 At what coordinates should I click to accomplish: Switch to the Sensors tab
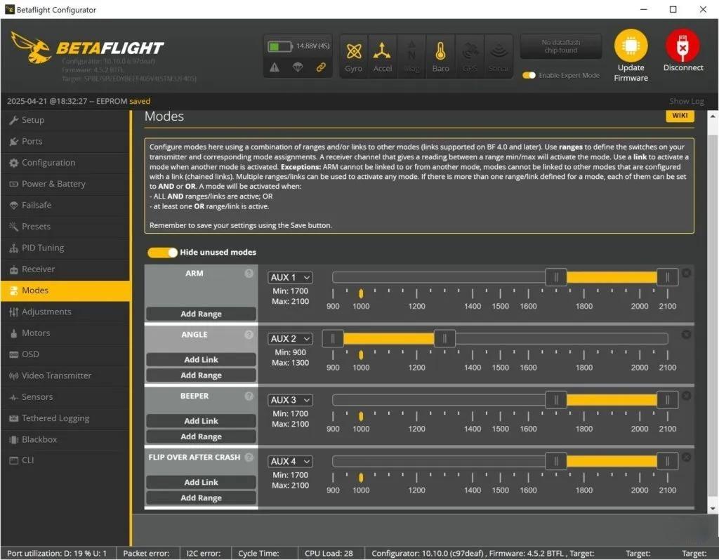(x=65, y=397)
